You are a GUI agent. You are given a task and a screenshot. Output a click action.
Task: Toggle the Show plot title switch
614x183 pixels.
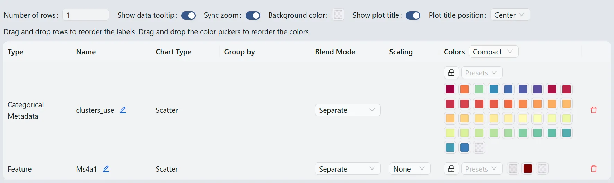413,16
